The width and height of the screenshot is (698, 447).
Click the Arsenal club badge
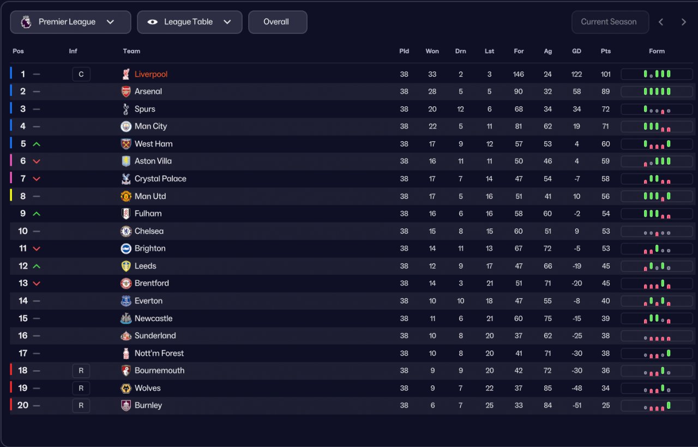[126, 92]
